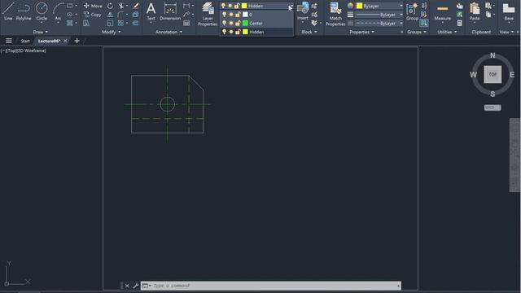Click the Offset tool icon

(136, 23)
